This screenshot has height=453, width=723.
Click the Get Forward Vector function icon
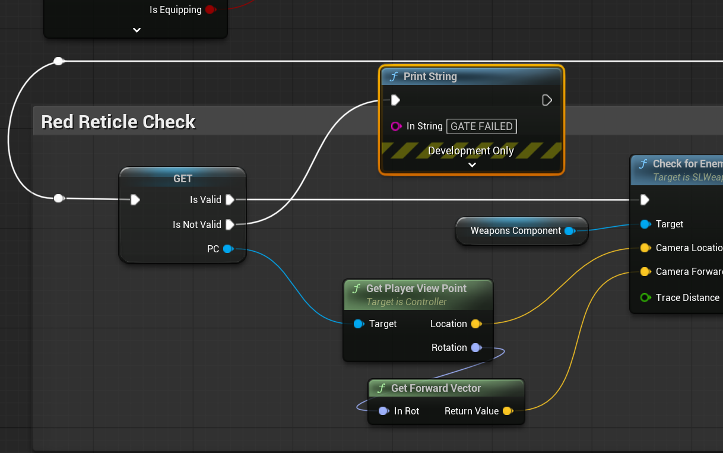pyautogui.click(x=381, y=388)
